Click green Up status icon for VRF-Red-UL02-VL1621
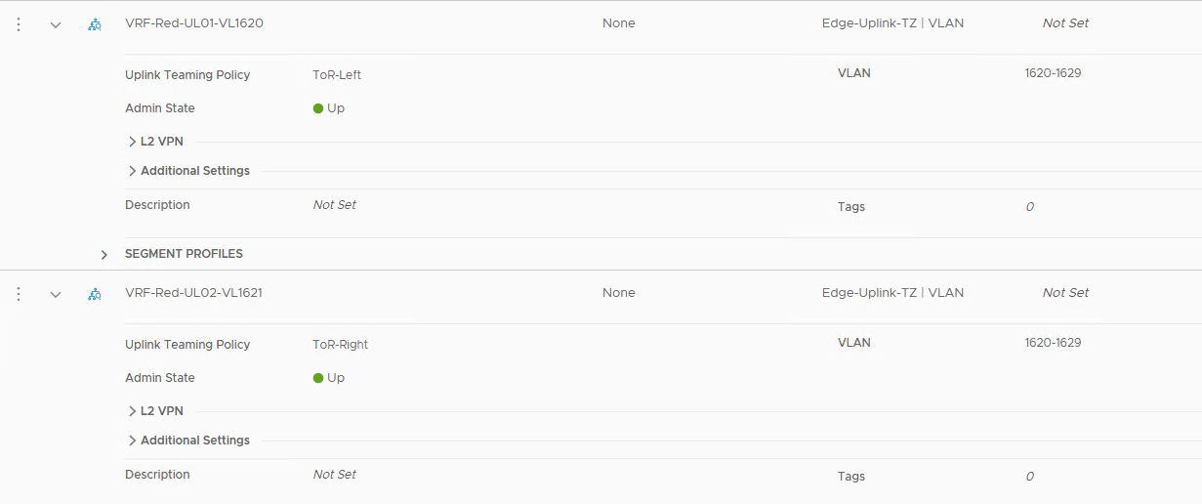1202x504 pixels. tap(318, 378)
